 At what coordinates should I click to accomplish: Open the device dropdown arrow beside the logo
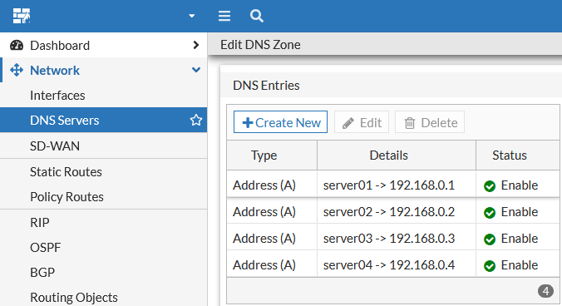pyautogui.click(x=192, y=16)
